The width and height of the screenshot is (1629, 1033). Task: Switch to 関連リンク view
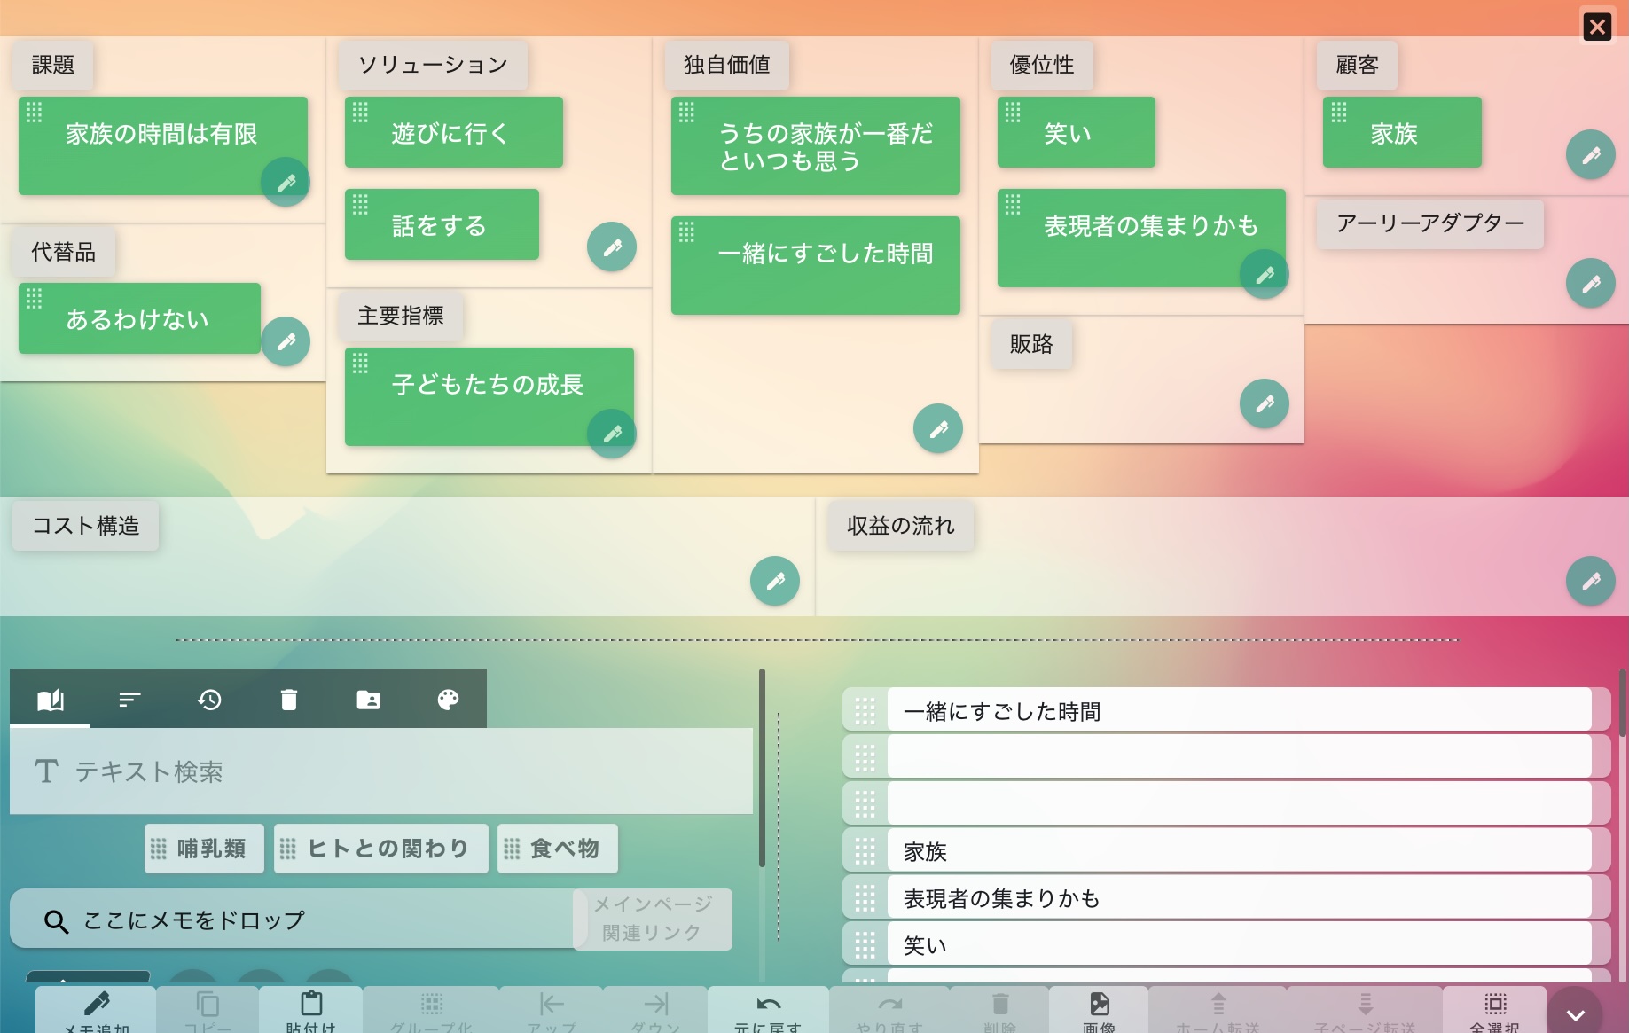pyautogui.click(x=650, y=933)
